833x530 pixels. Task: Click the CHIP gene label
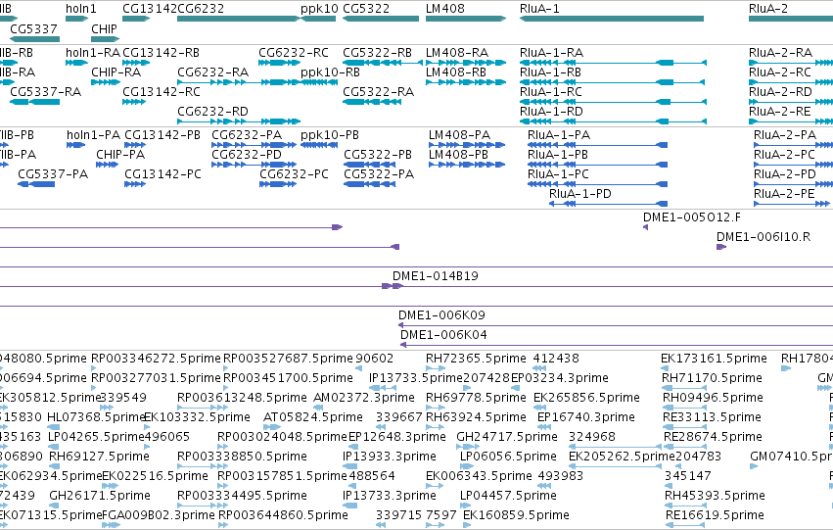coord(104,28)
